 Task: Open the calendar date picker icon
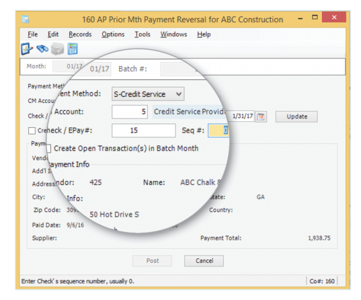tap(261, 116)
